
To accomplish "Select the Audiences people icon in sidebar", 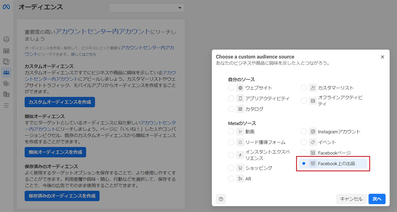I will click(6, 72).
